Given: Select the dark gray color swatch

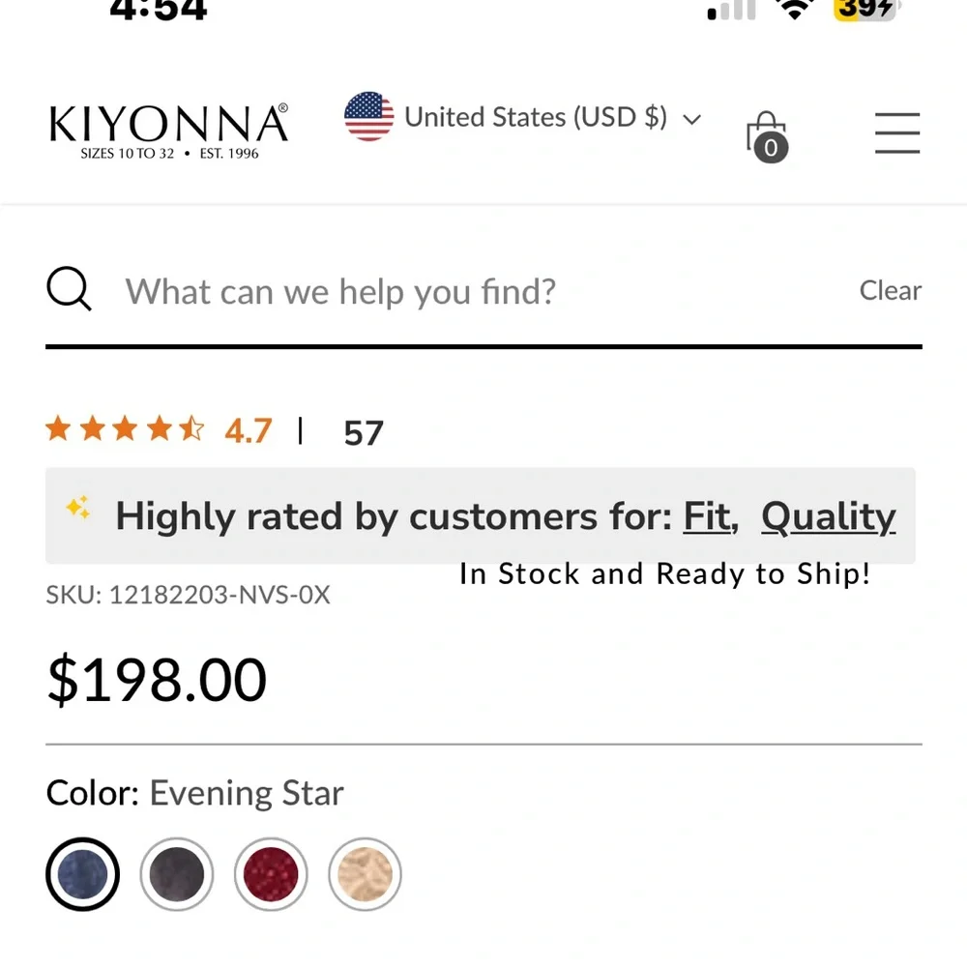Looking at the screenshot, I should tap(177, 873).
